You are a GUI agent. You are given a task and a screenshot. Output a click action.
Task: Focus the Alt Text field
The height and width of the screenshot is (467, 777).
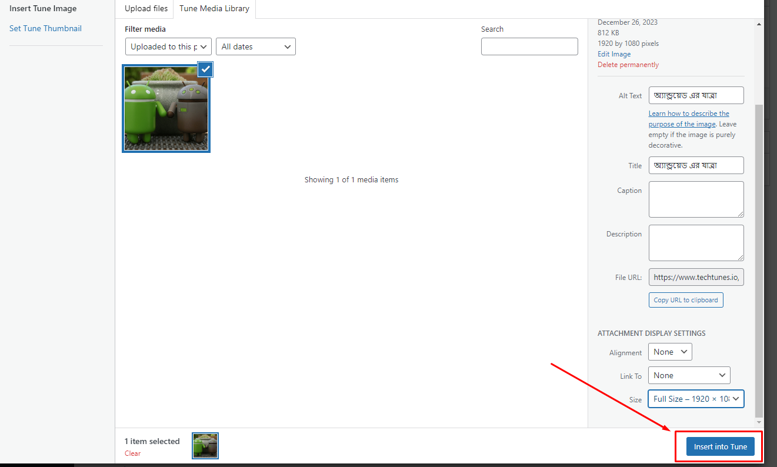696,95
